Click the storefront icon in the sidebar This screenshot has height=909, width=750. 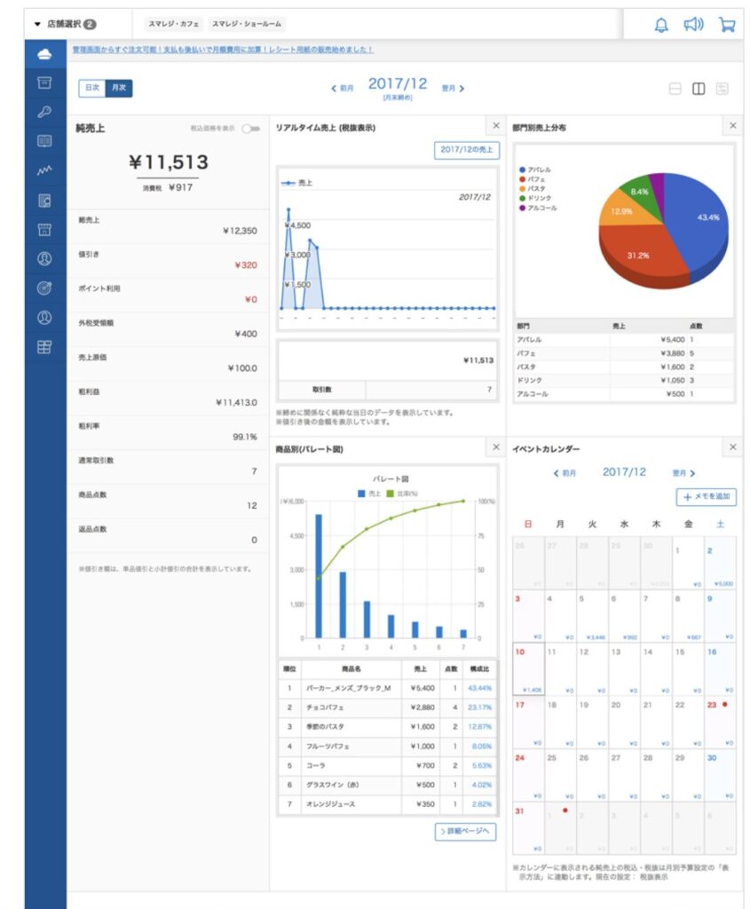pyautogui.click(x=44, y=229)
